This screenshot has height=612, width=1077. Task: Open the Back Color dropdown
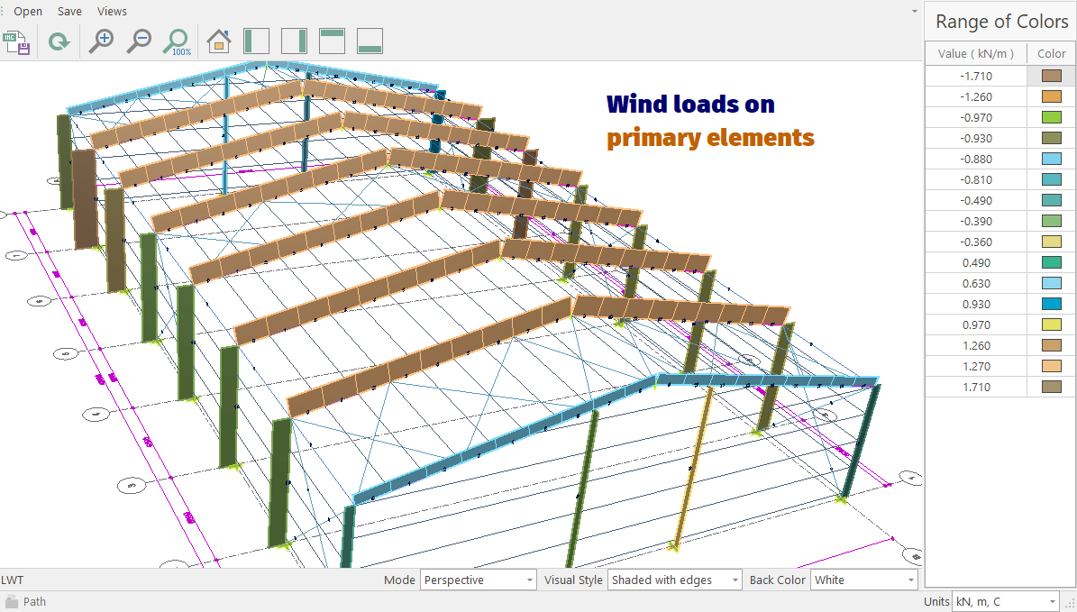click(x=863, y=580)
